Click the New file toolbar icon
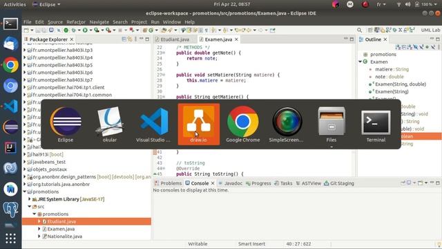 pos(26,30)
